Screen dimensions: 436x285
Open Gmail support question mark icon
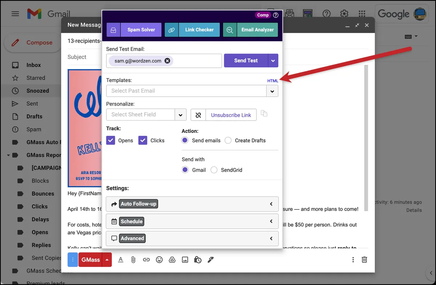coord(326,14)
